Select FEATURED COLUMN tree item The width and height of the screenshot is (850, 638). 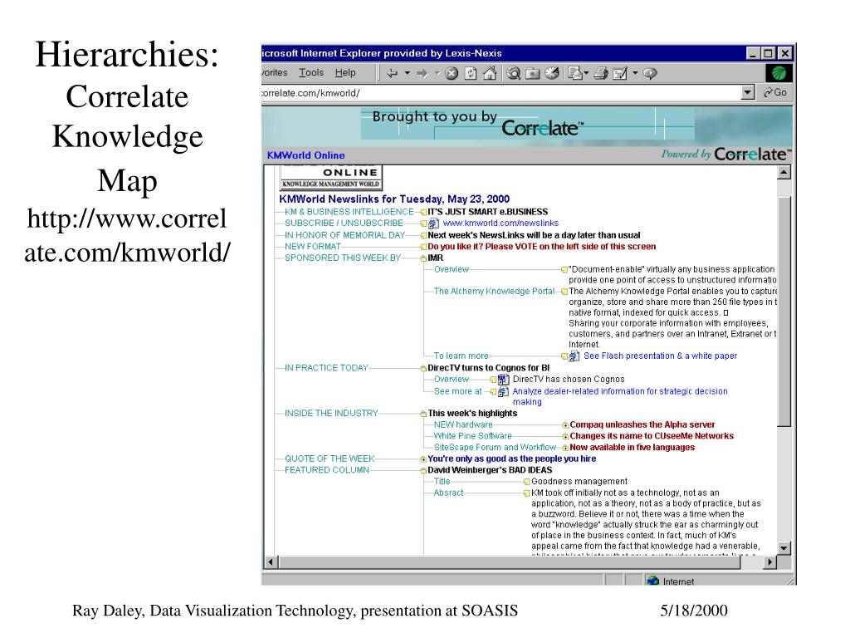coord(327,470)
